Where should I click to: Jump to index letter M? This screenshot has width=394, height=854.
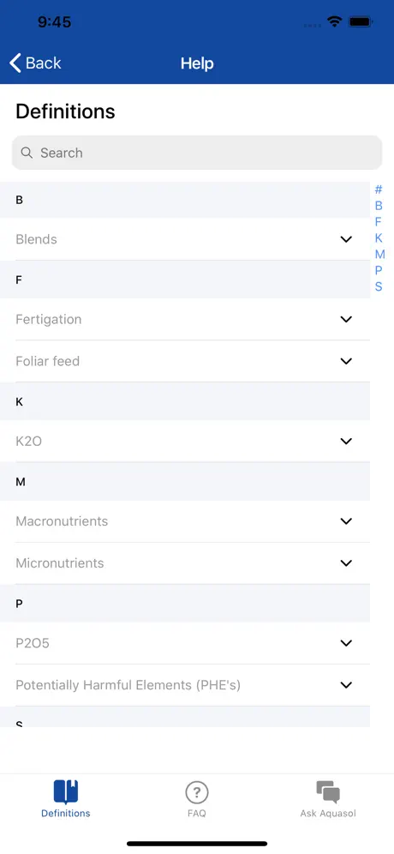pos(379,255)
